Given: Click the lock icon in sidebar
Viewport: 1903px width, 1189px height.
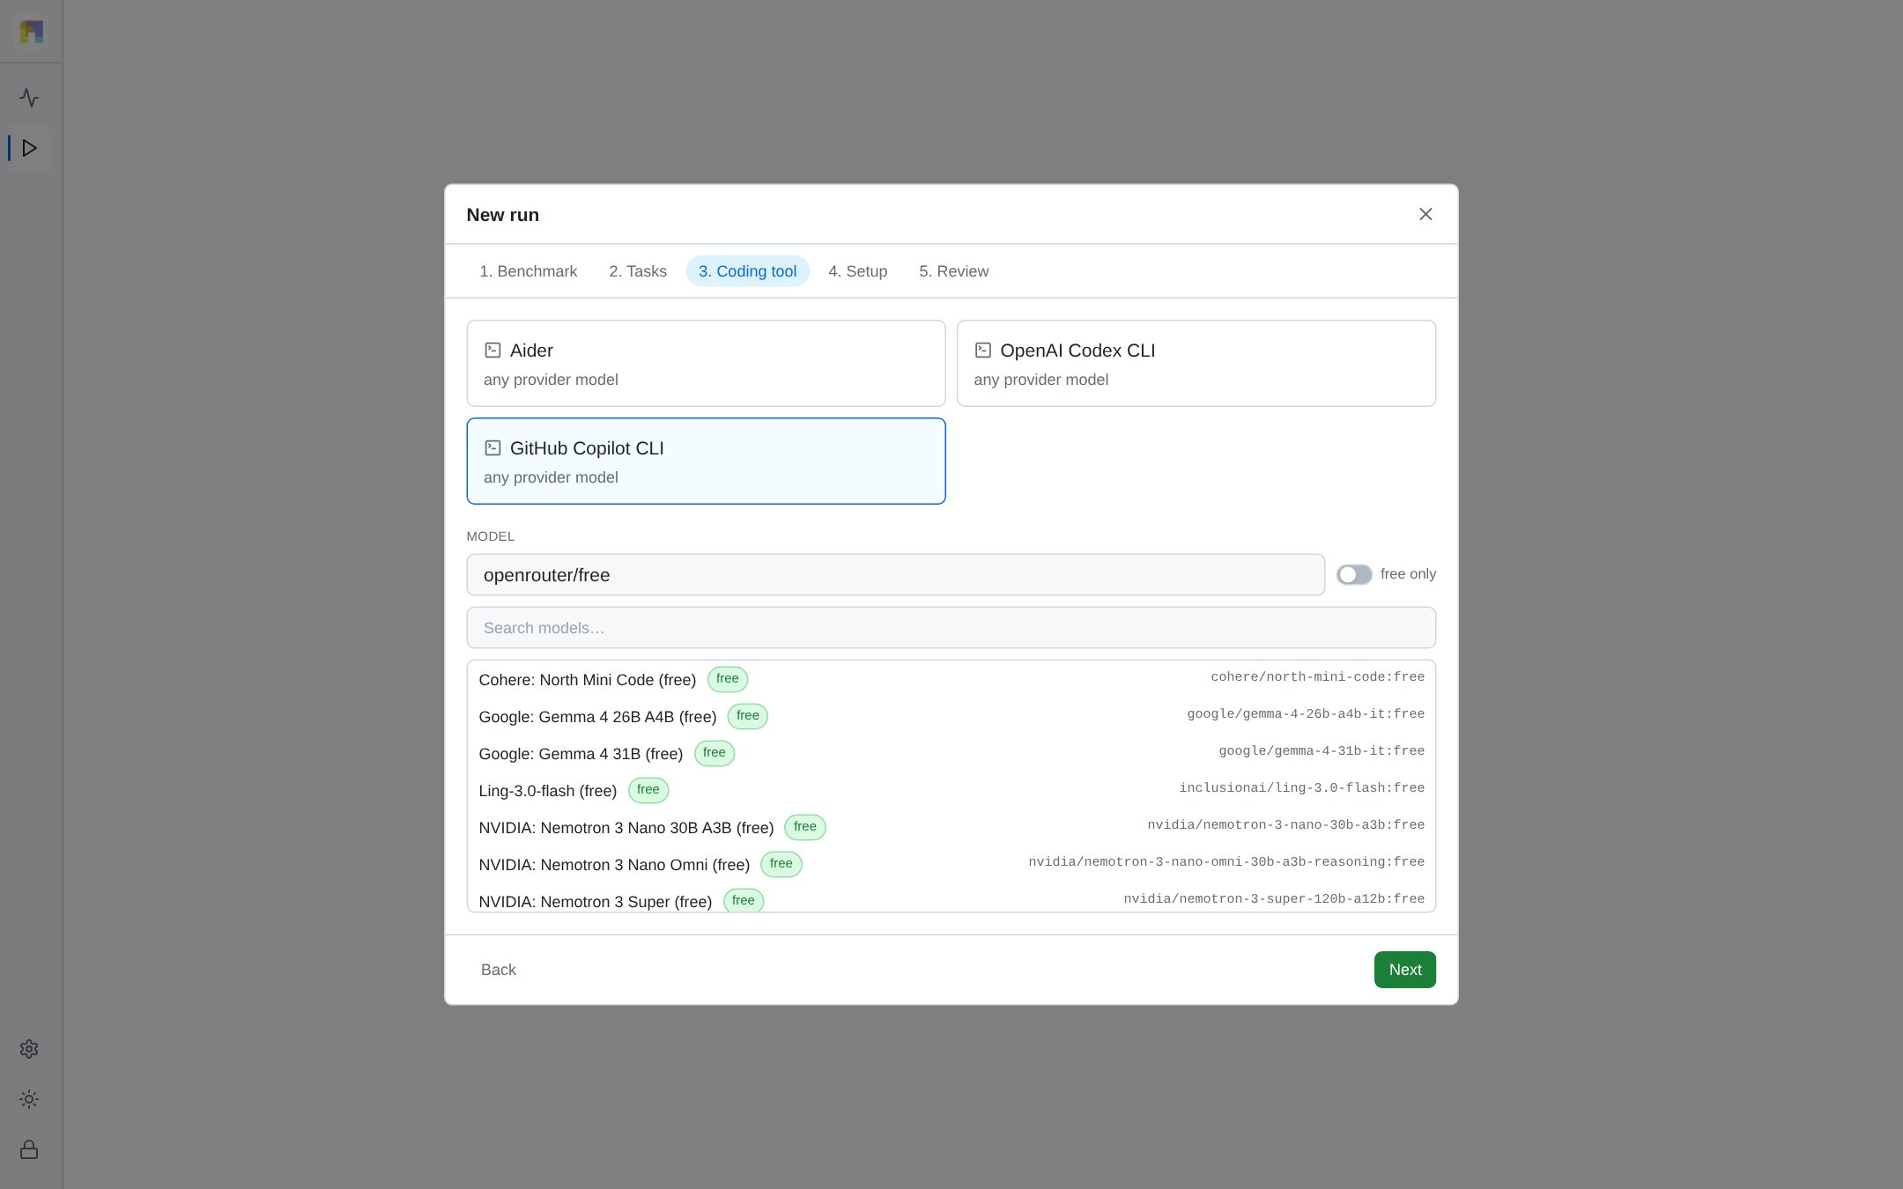Looking at the screenshot, I should pos(29,1149).
